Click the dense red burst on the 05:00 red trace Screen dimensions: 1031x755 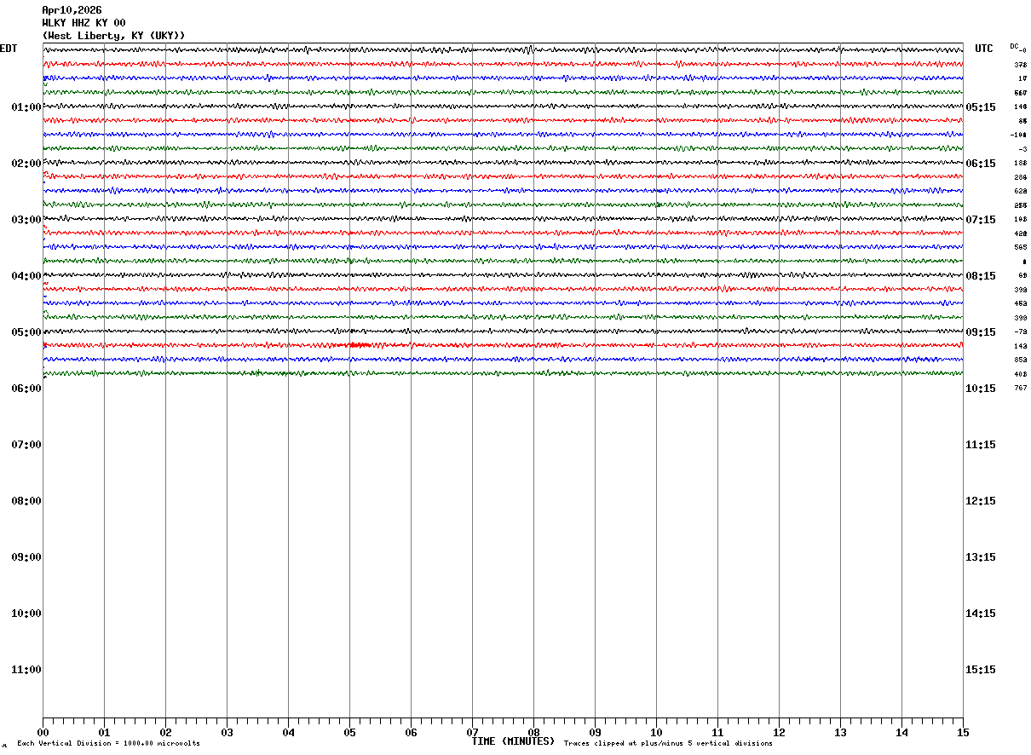click(x=360, y=345)
